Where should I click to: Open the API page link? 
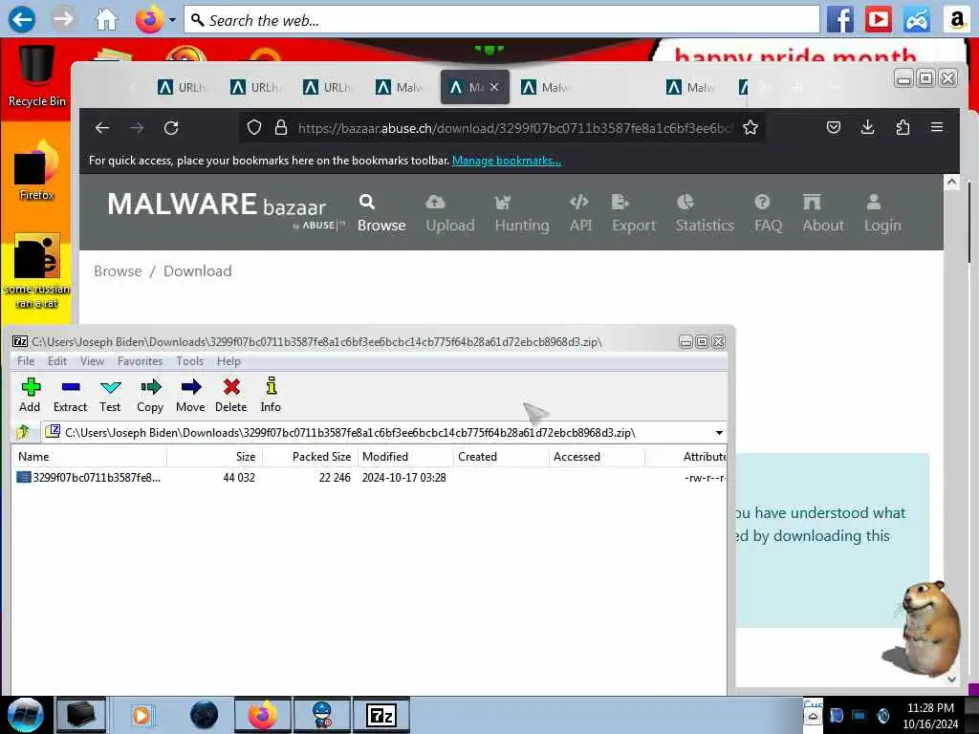[x=580, y=213]
